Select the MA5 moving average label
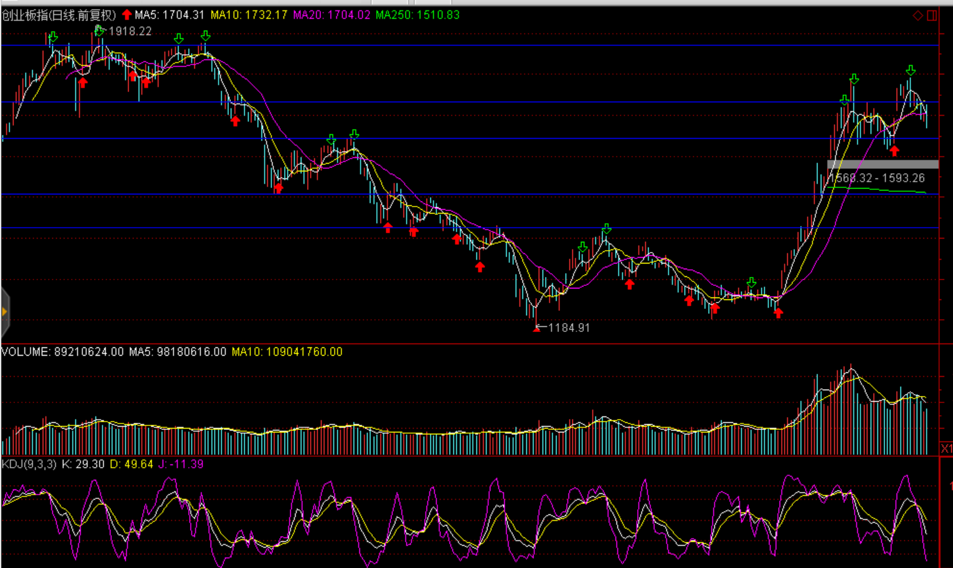This screenshot has width=953, height=568. [169, 15]
